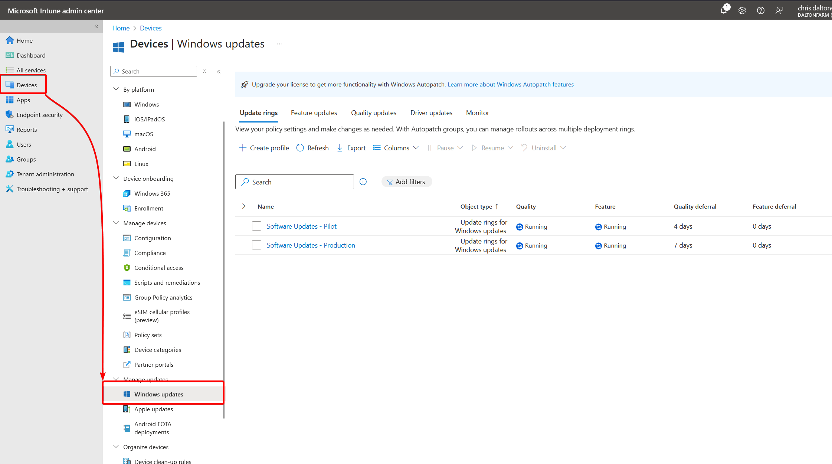Clear the blade menu search box
Viewport: 832px width, 464px height.
204,71
